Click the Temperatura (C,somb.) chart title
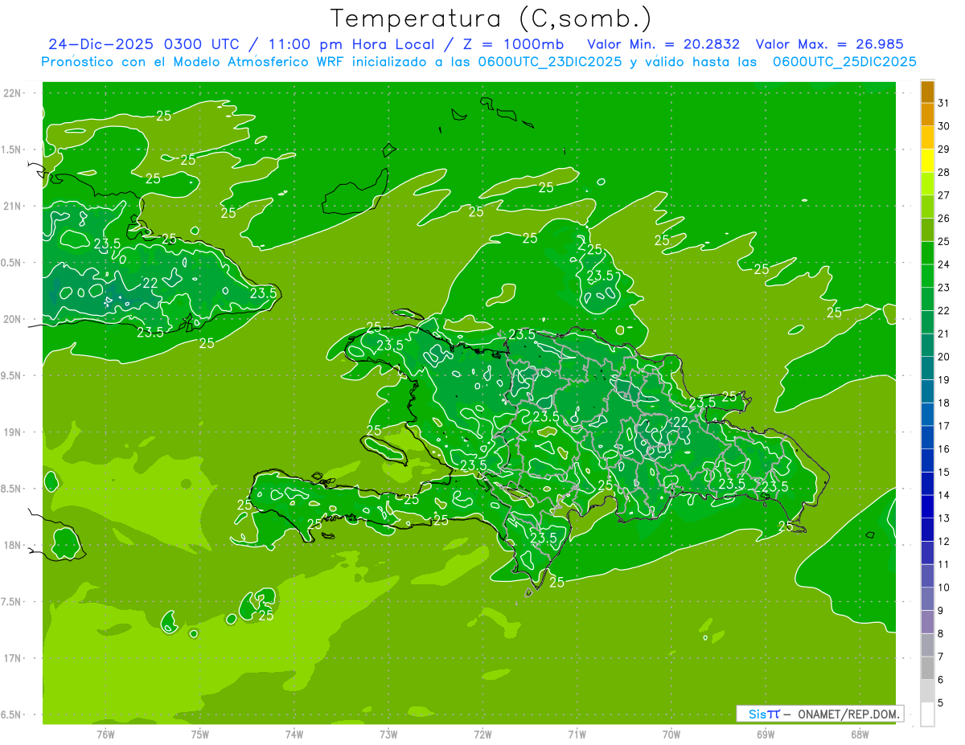 (491, 18)
